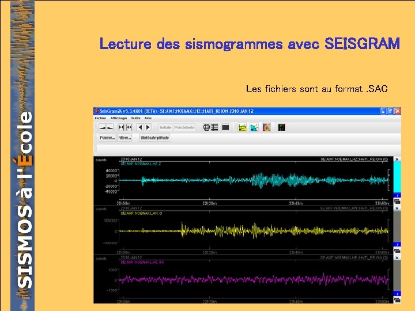The width and height of the screenshot is (415, 311).
Task: Click the yellow-green chart icon
Action: click(242, 127)
